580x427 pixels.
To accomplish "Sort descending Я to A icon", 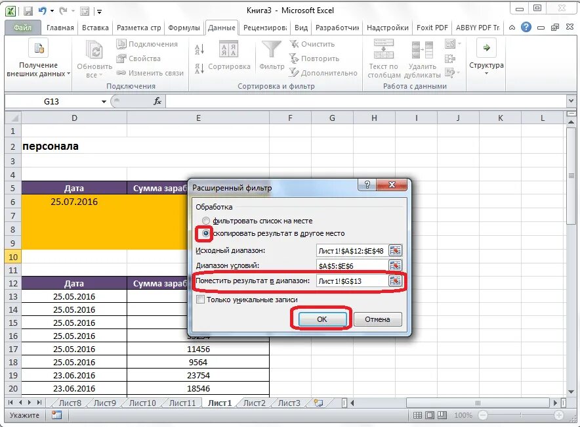I will 199,68.
